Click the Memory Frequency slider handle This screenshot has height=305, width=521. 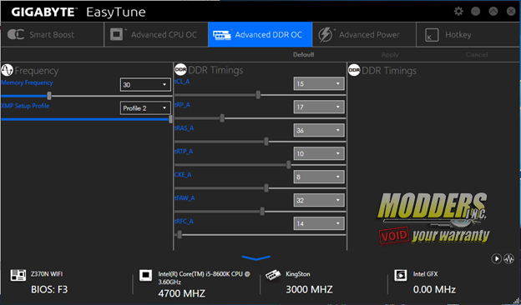click(49, 96)
